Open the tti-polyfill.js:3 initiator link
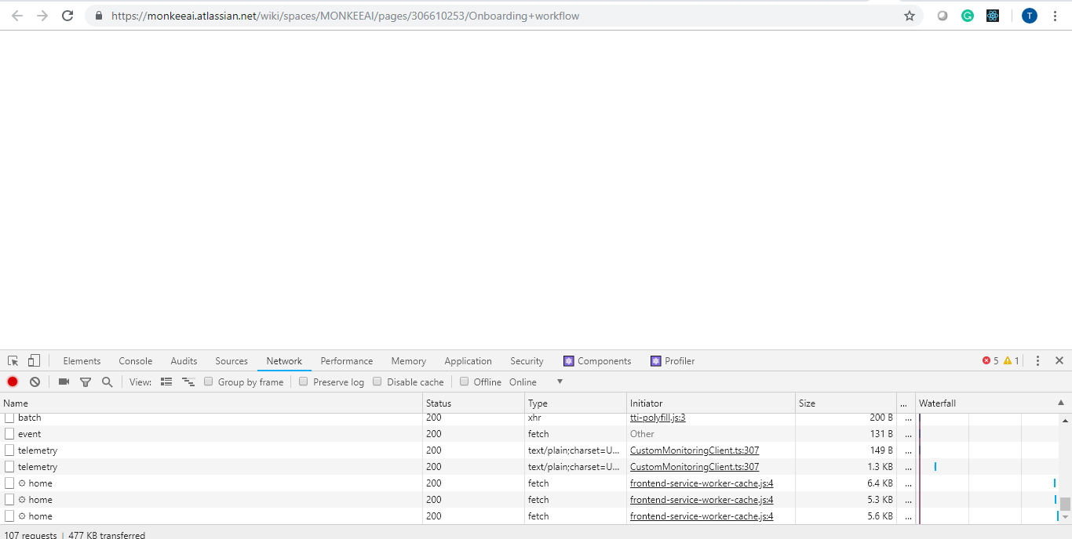 [x=658, y=418]
